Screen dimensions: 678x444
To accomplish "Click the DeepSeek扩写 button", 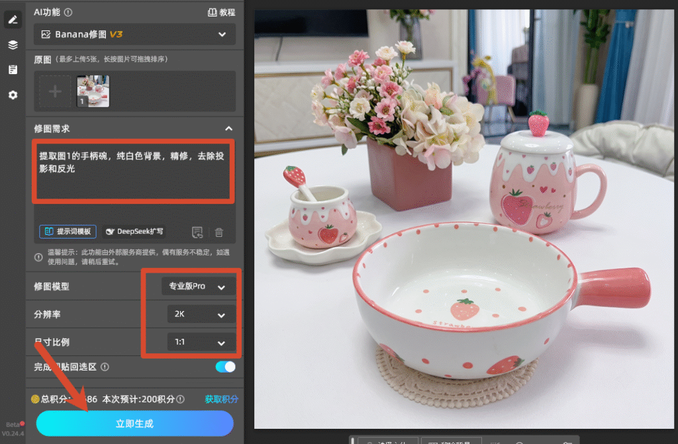I will point(135,232).
